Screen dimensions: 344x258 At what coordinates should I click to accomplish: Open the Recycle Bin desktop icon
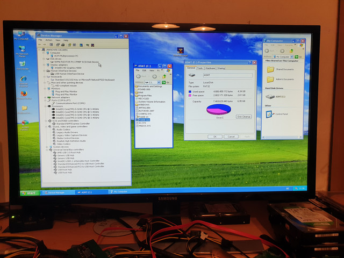click(x=23, y=66)
